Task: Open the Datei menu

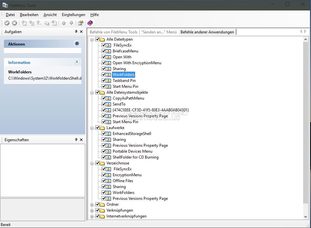Action: (10, 15)
